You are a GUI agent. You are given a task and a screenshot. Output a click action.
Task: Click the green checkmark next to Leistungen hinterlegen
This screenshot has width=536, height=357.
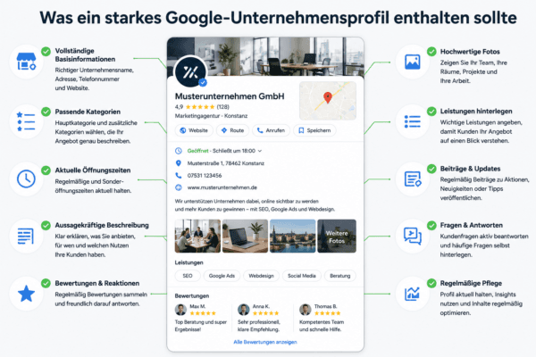coord(431,112)
